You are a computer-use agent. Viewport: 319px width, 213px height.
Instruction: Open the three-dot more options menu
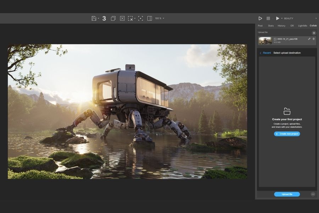pyautogui.click(x=313, y=194)
